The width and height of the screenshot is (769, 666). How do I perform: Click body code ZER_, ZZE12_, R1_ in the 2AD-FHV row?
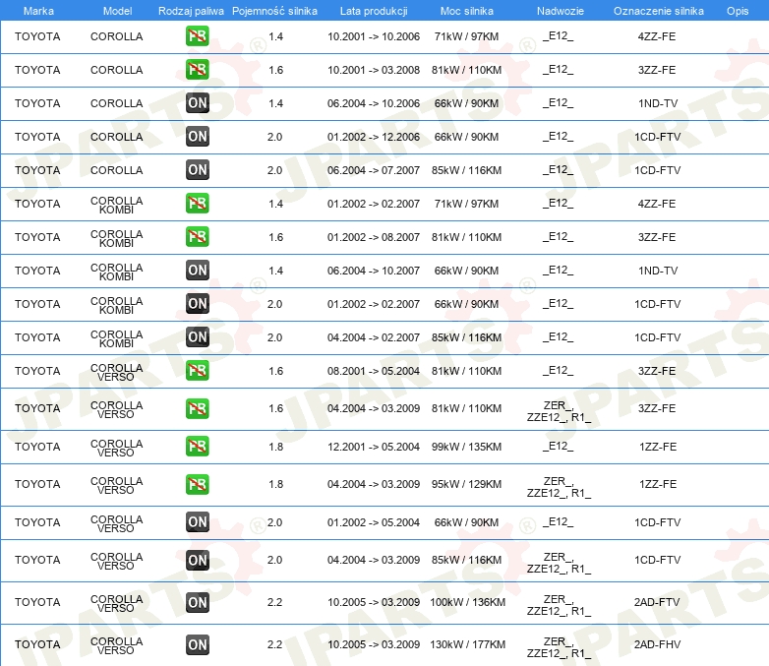click(x=559, y=647)
